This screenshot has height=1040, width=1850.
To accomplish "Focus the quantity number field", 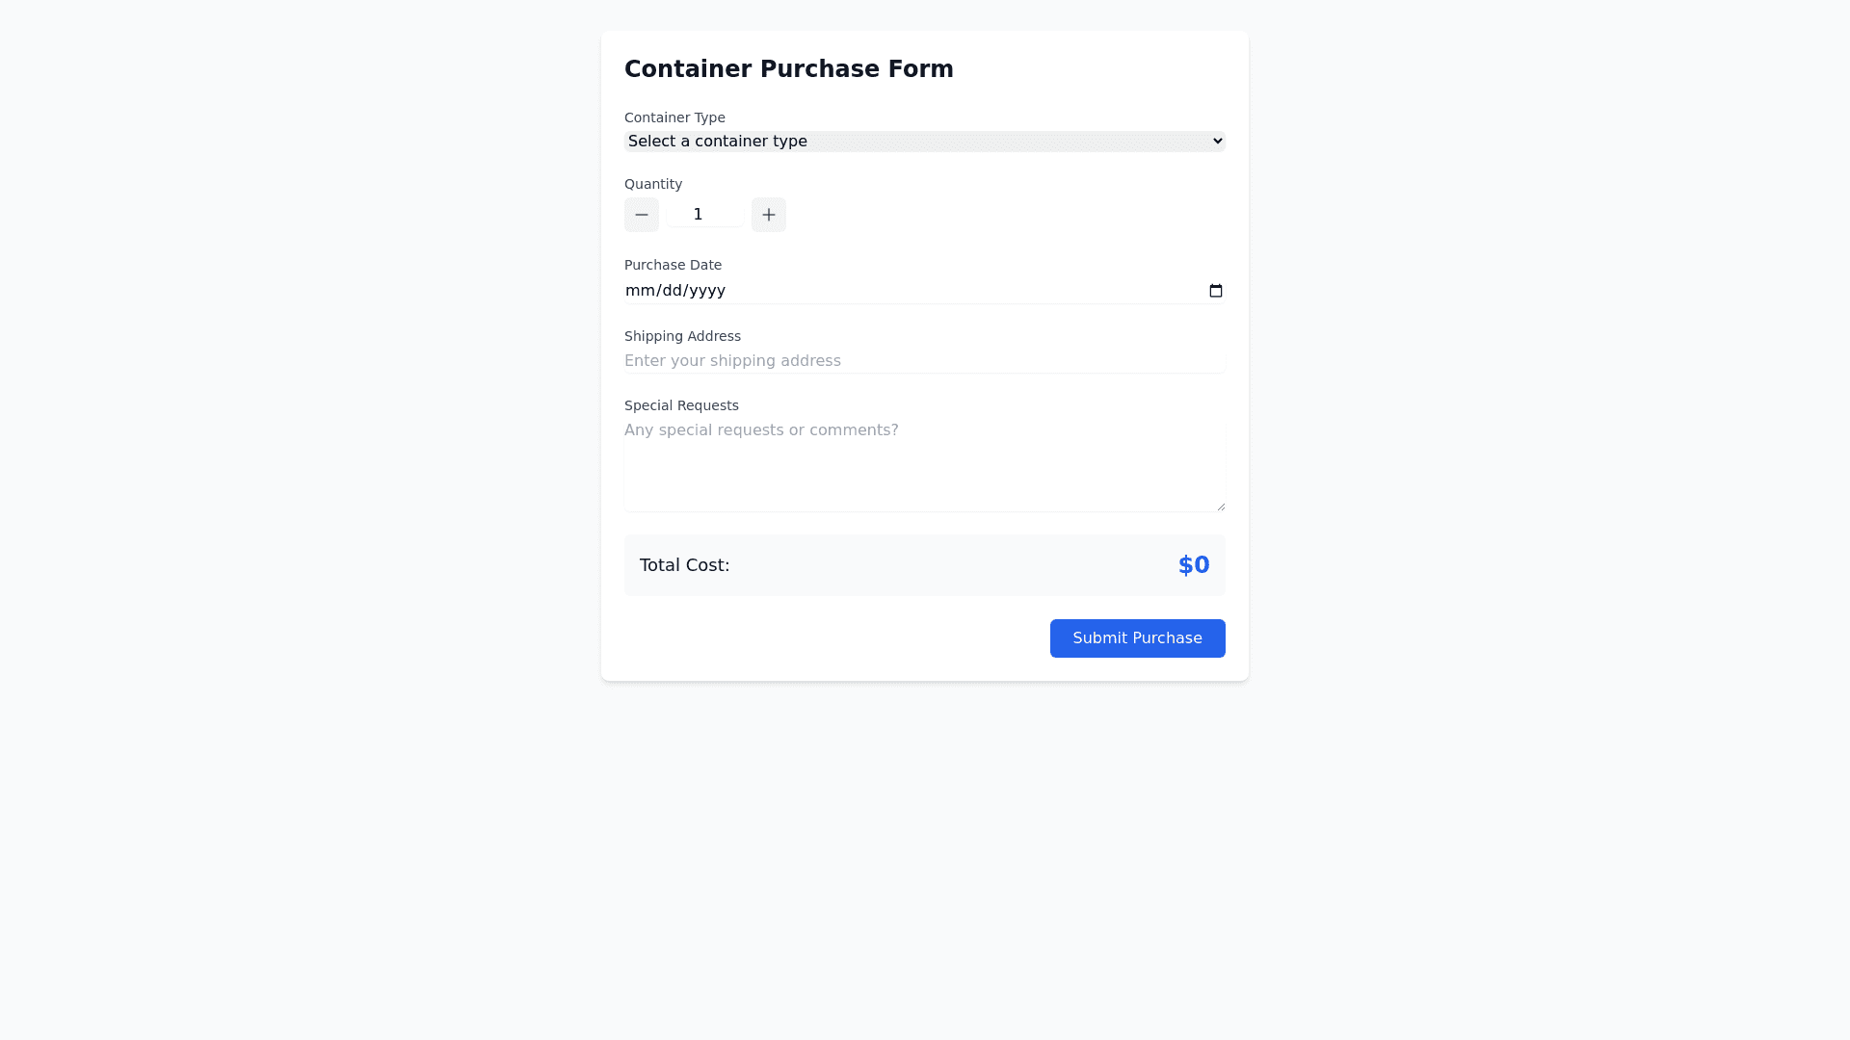I will [x=703, y=215].
